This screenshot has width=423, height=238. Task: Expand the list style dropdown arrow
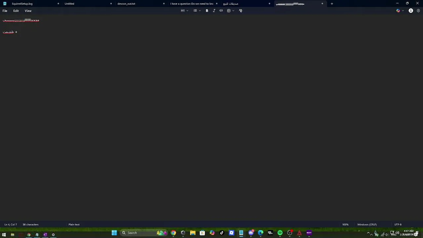click(200, 11)
